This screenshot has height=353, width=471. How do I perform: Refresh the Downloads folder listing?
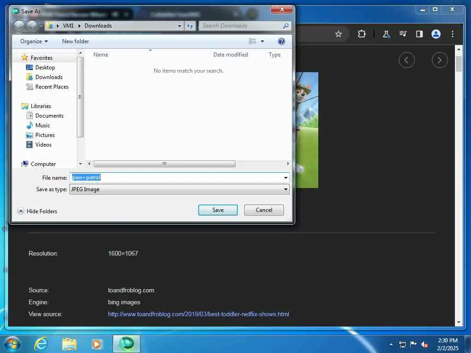click(190, 26)
